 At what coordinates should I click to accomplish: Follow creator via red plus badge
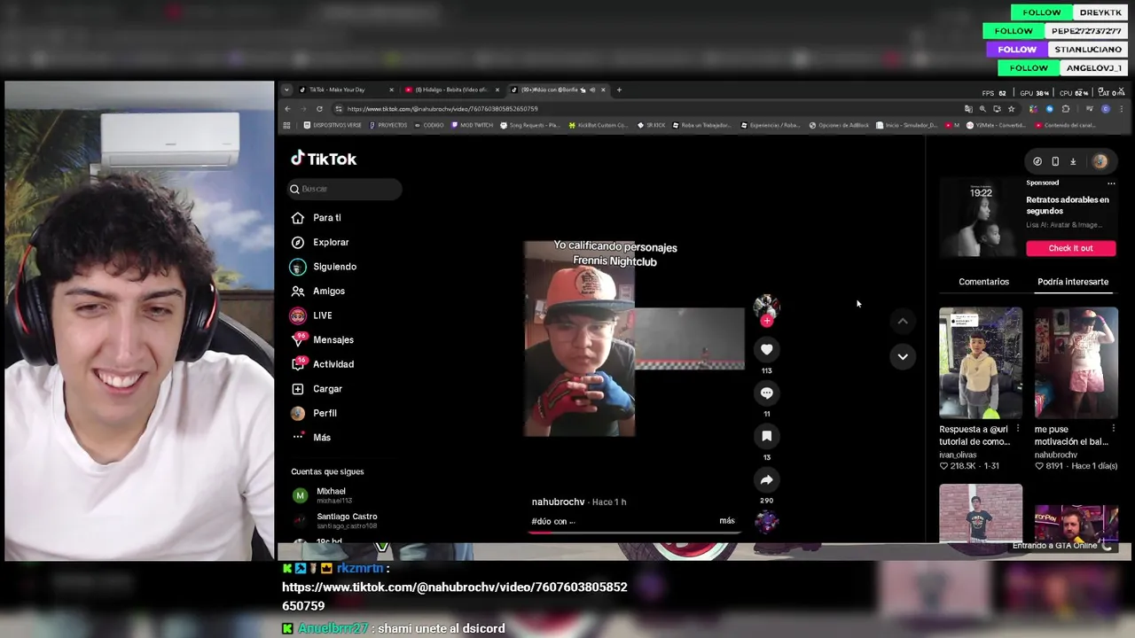pyautogui.click(x=767, y=321)
